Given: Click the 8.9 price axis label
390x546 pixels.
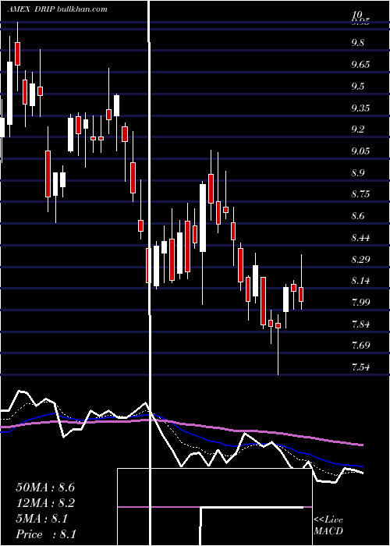Looking at the screenshot, I should click(x=357, y=172).
